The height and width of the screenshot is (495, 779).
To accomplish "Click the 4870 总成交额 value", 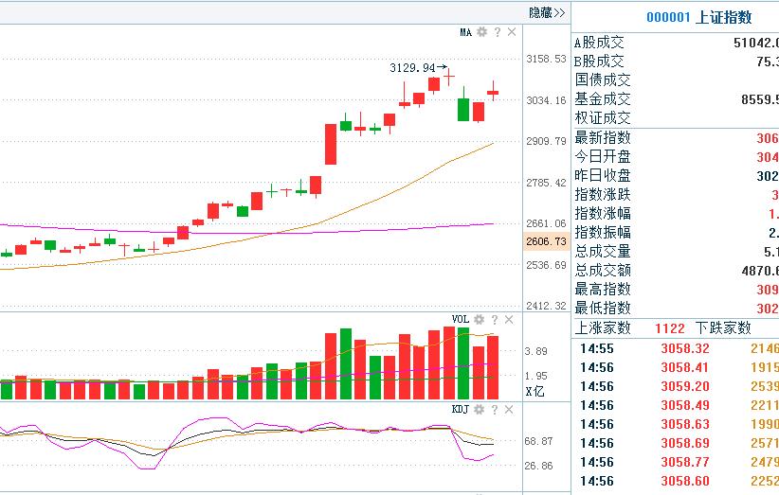I will click(760, 271).
